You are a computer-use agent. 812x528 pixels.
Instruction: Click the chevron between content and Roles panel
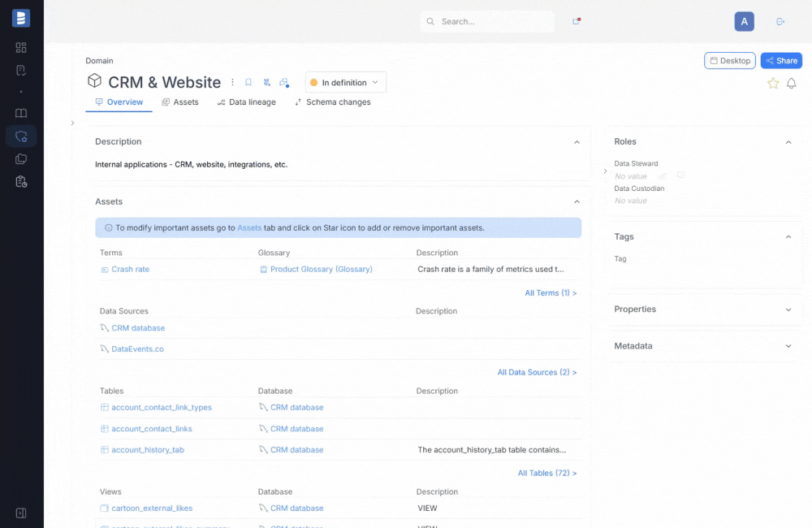605,171
